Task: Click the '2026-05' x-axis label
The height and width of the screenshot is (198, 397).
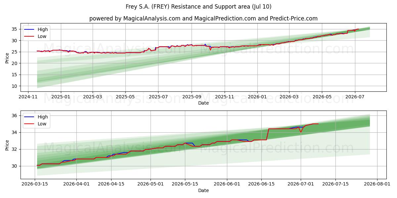Action: pyautogui.click(x=322, y=97)
